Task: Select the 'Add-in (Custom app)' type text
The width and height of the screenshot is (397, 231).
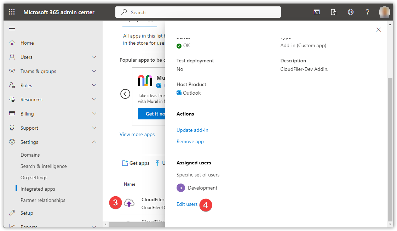Action: click(x=303, y=46)
